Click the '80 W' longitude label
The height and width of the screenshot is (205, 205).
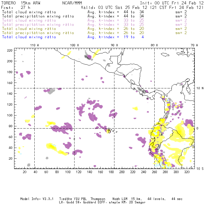point(154,45)
